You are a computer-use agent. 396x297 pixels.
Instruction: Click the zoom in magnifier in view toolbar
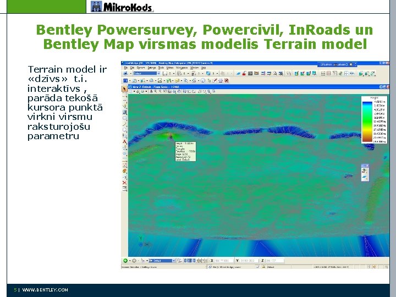pyautogui.click(x=156, y=91)
